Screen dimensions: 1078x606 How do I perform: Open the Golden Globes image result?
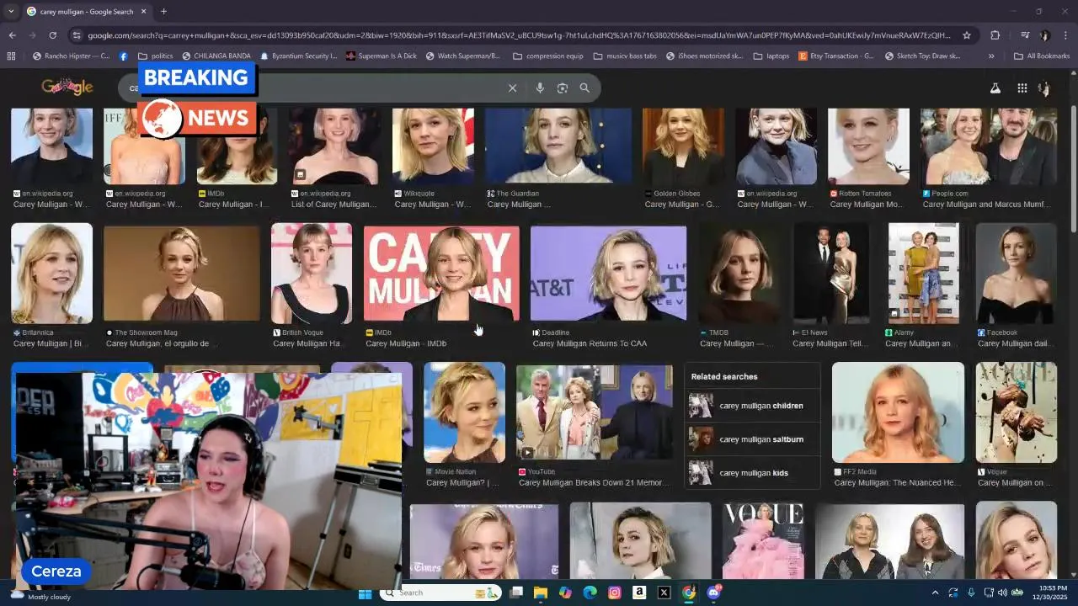point(683,146)
